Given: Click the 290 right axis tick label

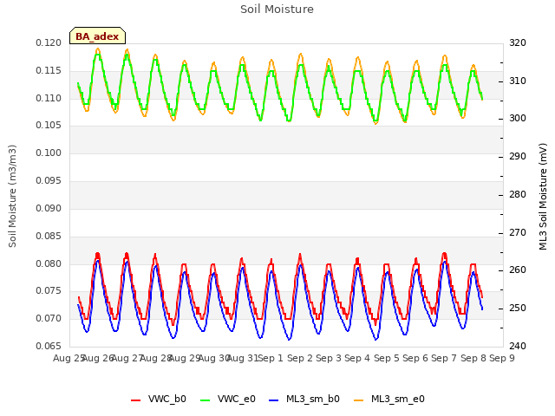Looking at the screenshot, I should click(518, 156).
